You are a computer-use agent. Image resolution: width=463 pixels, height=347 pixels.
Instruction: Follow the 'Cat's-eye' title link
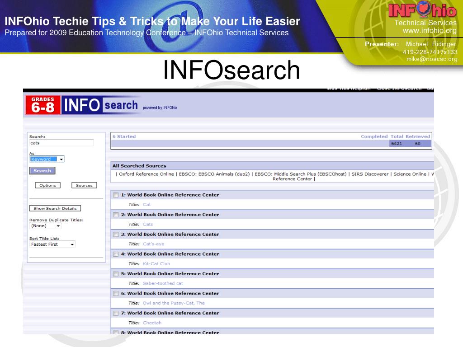[x=154, y=244]
